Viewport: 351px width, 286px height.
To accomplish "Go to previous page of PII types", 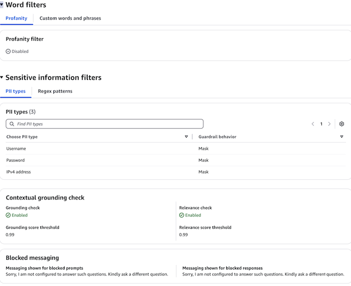I will 313,124.
